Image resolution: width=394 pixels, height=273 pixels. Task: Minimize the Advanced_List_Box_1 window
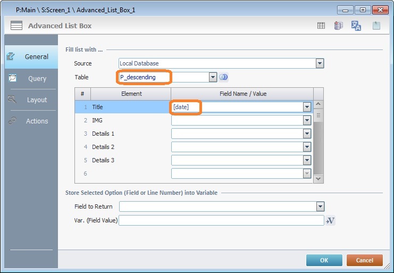[x=346, y=10]
